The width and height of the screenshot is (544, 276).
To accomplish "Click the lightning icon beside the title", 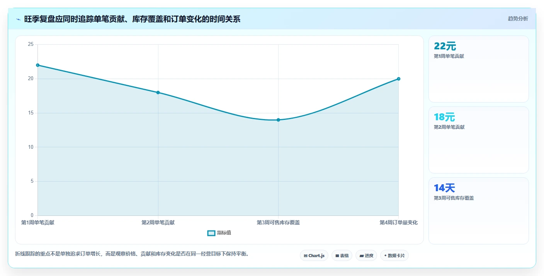I will 18,19.
